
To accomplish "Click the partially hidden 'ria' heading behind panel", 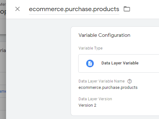I will point(3,50).
